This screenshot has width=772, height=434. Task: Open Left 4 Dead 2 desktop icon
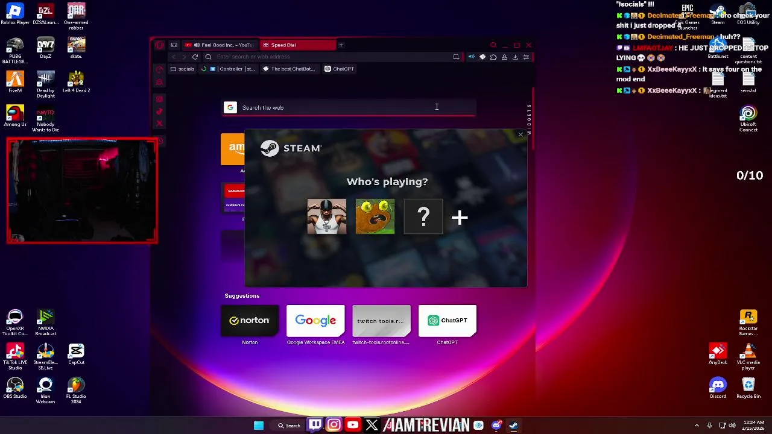pos(76,82)
